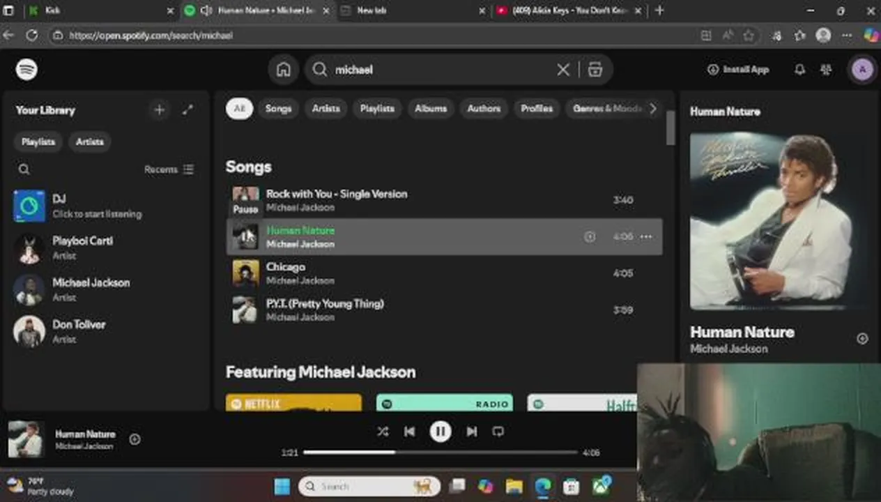Add Human Nature row to Liked Songs
Screen dimensions: 881x502
[x=590, y=236]
